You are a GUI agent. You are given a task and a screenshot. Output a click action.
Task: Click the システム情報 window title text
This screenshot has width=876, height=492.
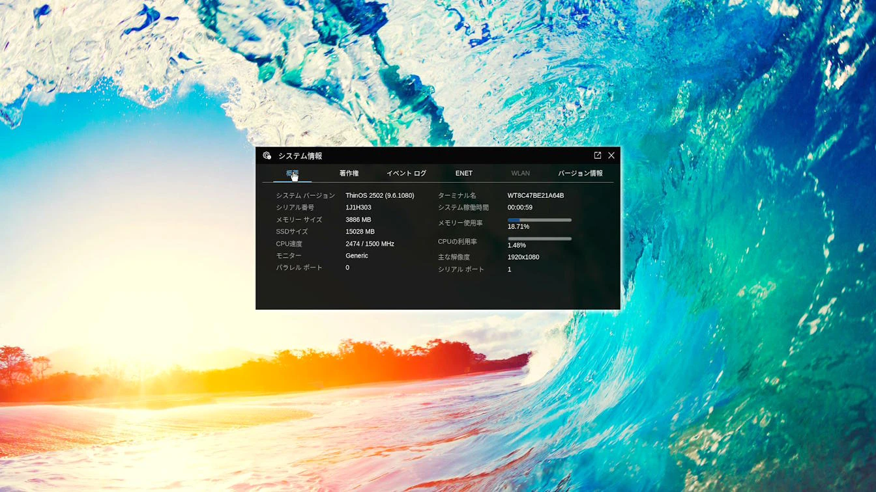click(x=300, y=156)
